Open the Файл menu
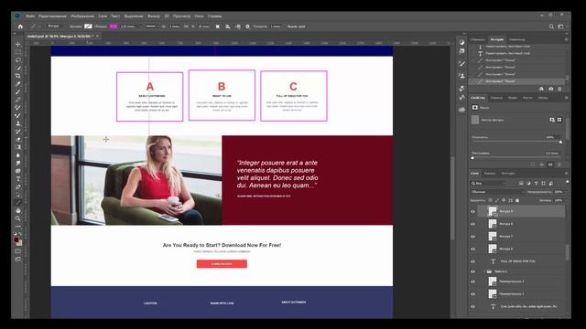The width and height of the screenshot is (586, 329). [30, 16]
